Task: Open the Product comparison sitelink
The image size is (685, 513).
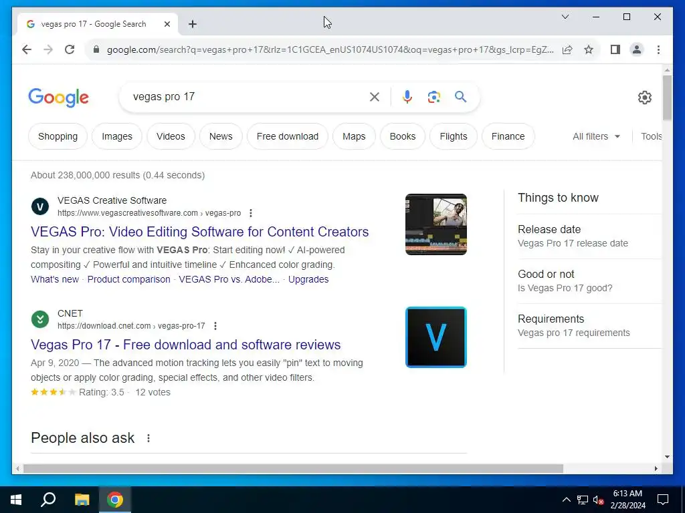Action: pos(129,279)
